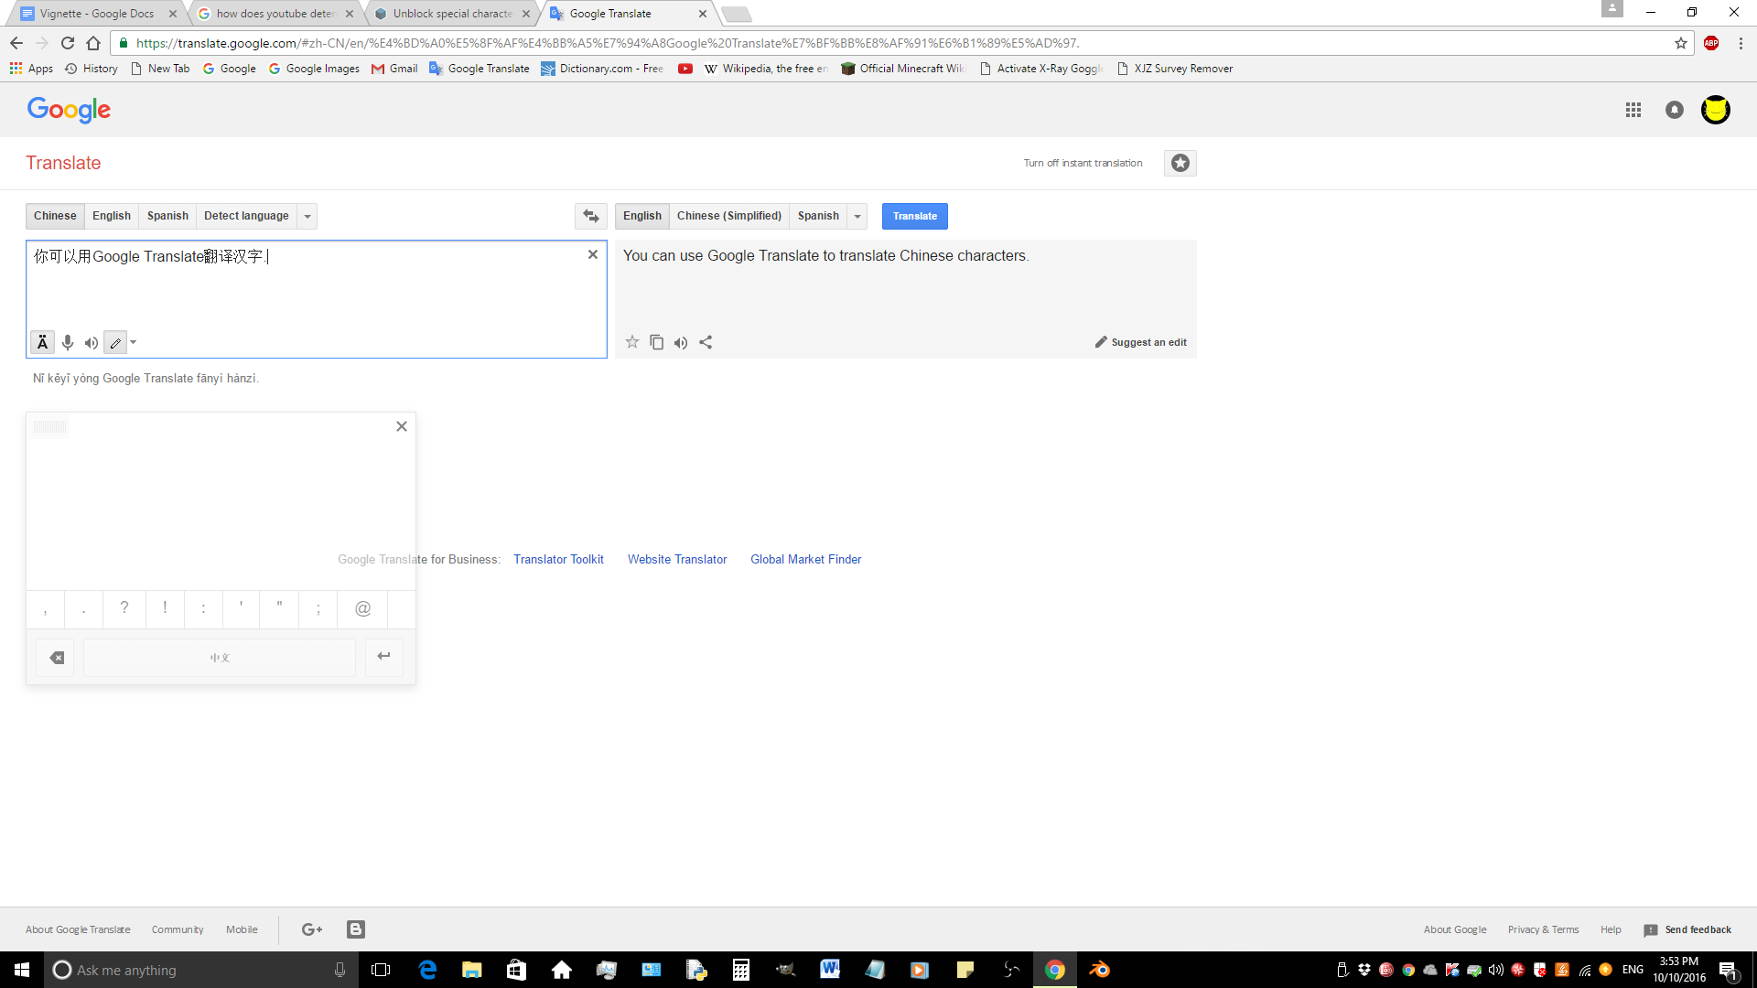Click Suggest an edit
This screenshot has height=988, width=1757.
click(1141, 342)
